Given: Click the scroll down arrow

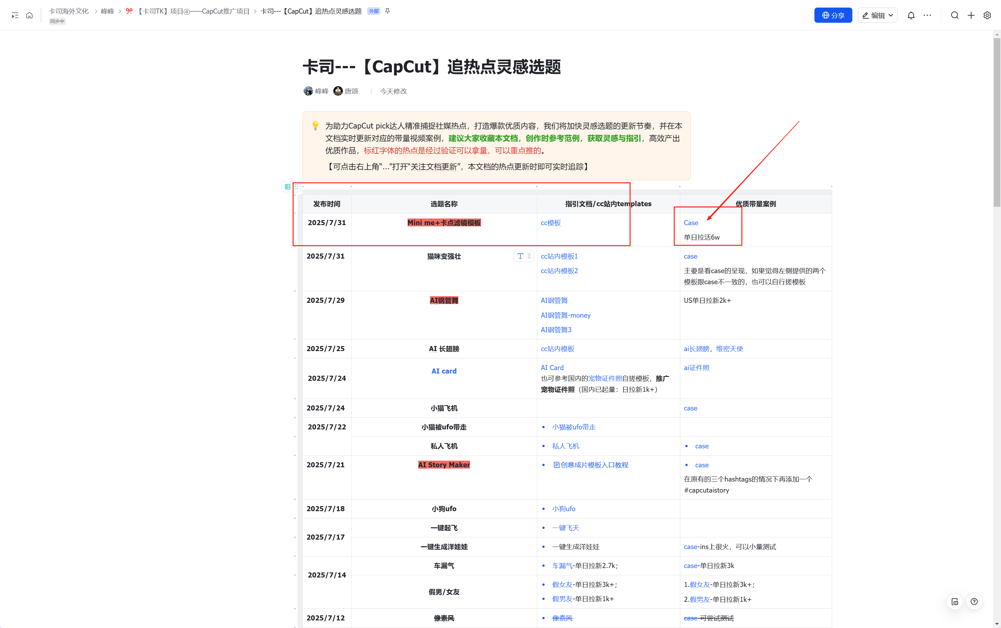Looking at the screenshot, I should 997,624.
